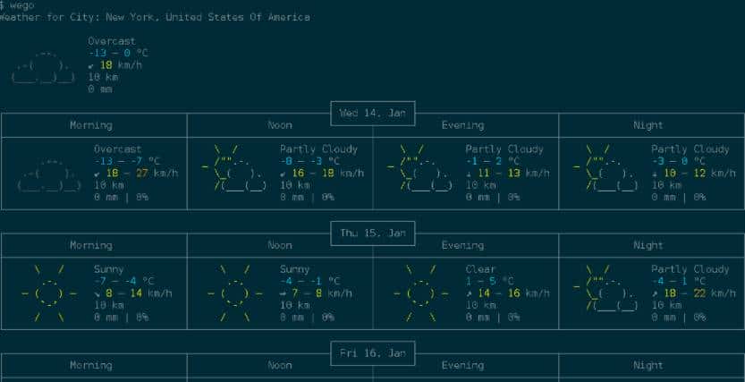Select the Thu 15. Jan date label

coord(372,233)
